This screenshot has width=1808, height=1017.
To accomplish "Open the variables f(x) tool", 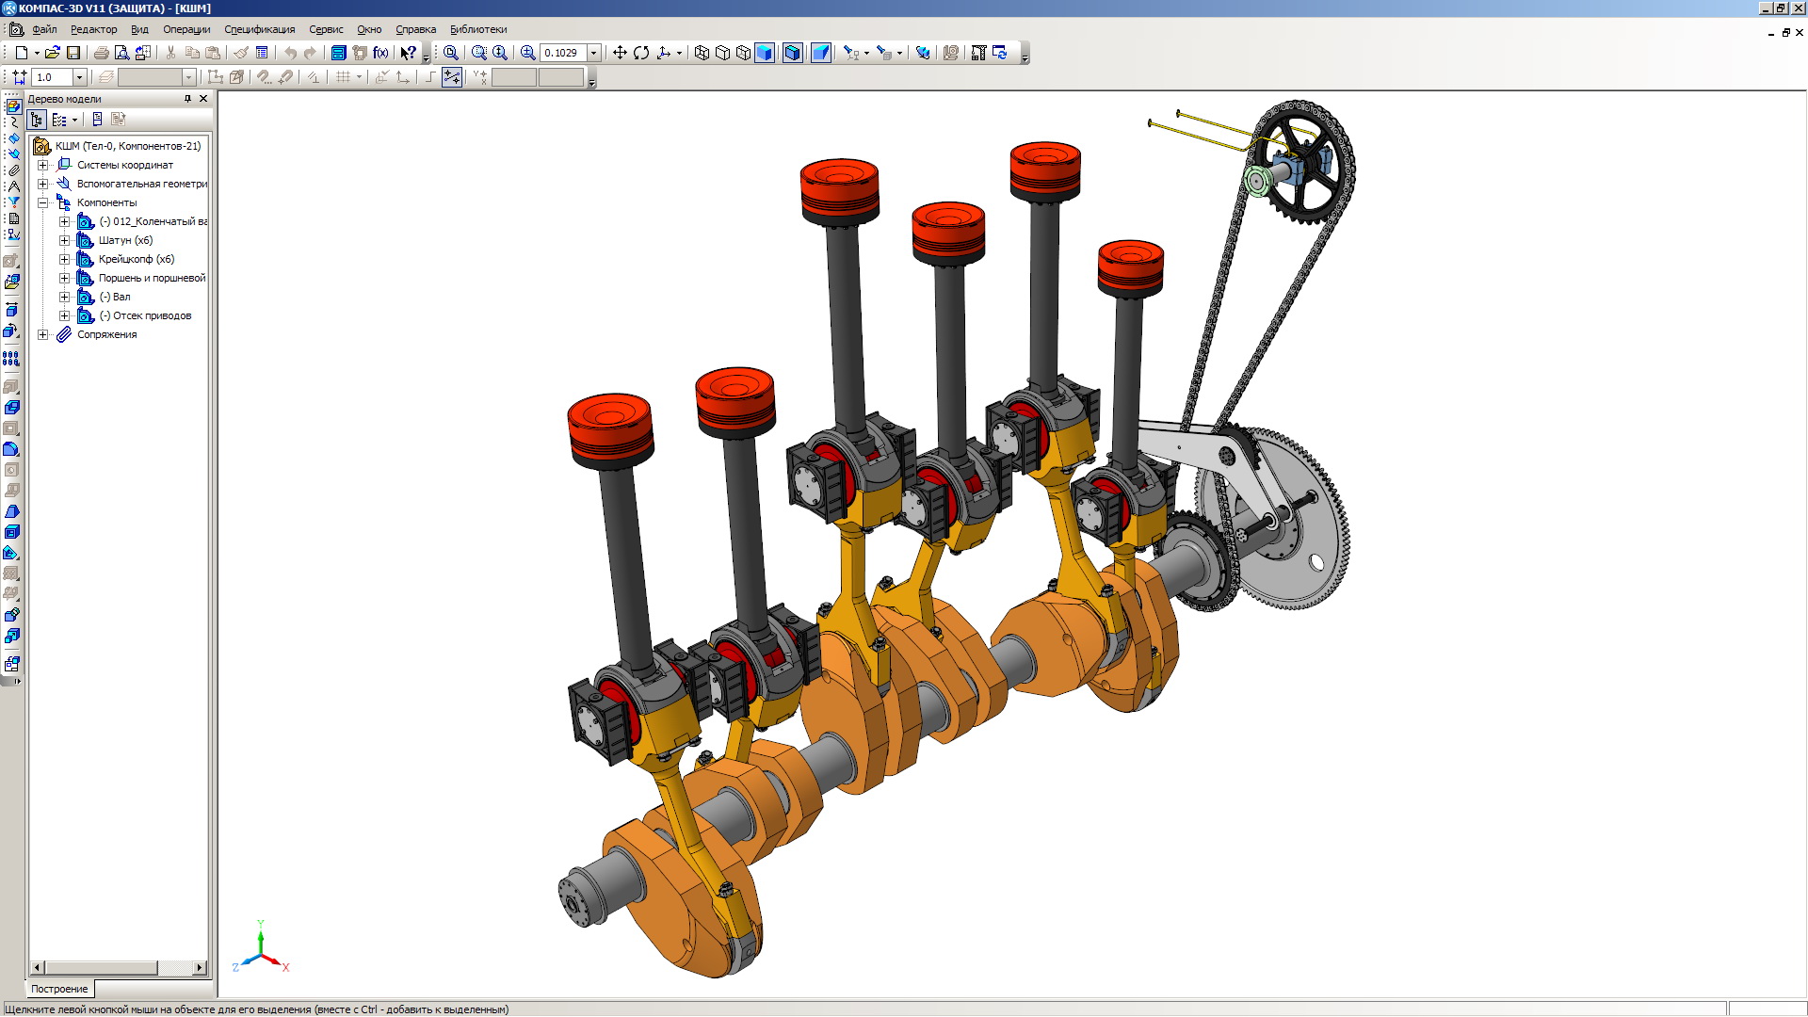I will pos(380,53).
